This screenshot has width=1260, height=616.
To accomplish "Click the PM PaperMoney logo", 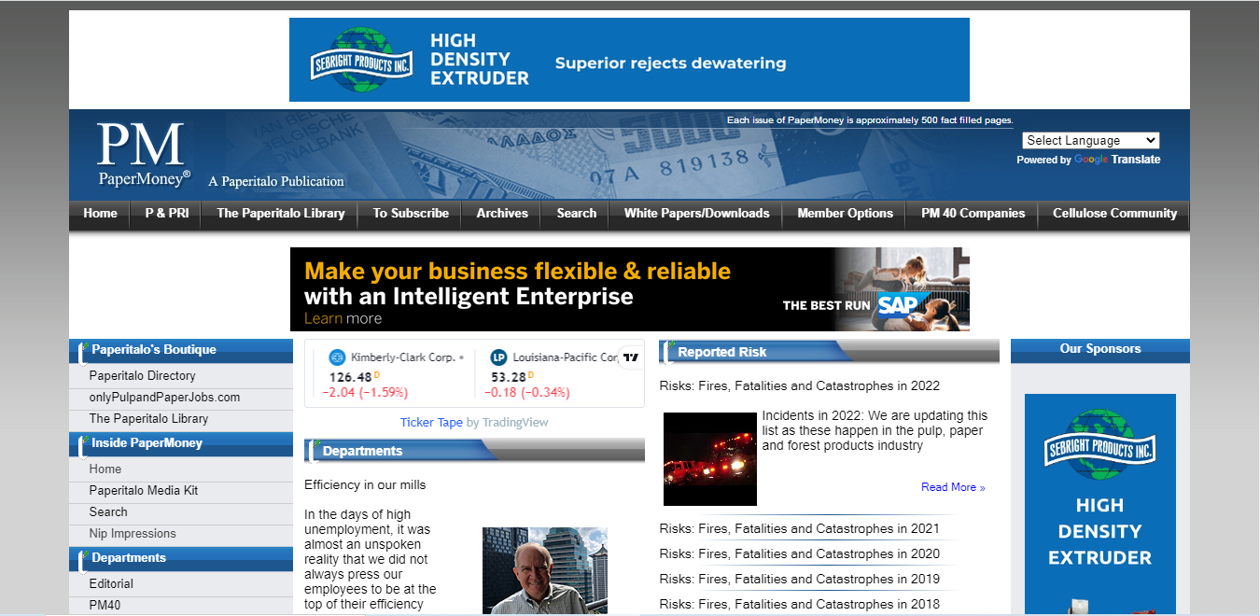I will (144, 155).
